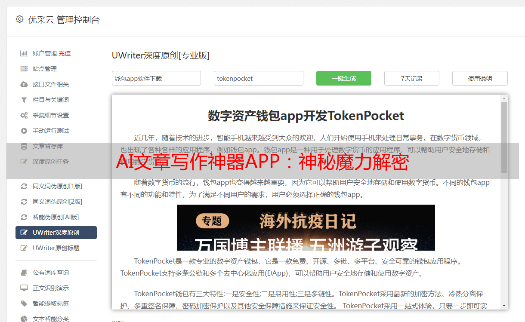Image resolution: width=525 pixels, height=322 pixels.
Task: Click the article scrollbar up arrow
Action: 504,98
